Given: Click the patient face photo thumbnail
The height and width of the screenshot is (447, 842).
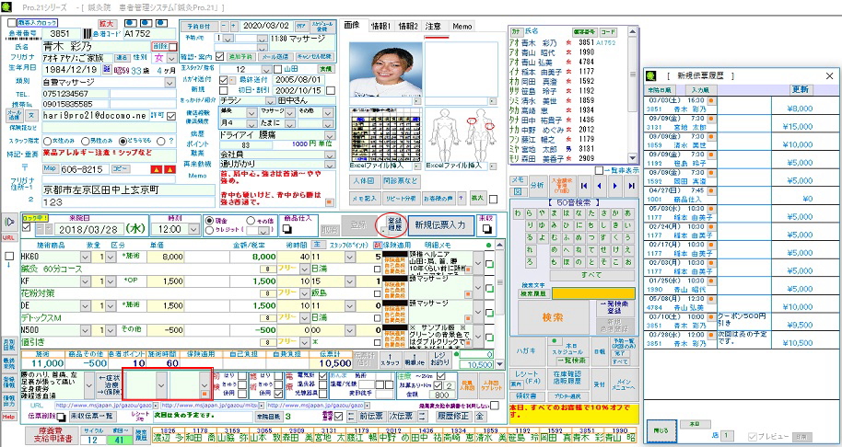Looking at the screenshot, I should click(385, 70).
